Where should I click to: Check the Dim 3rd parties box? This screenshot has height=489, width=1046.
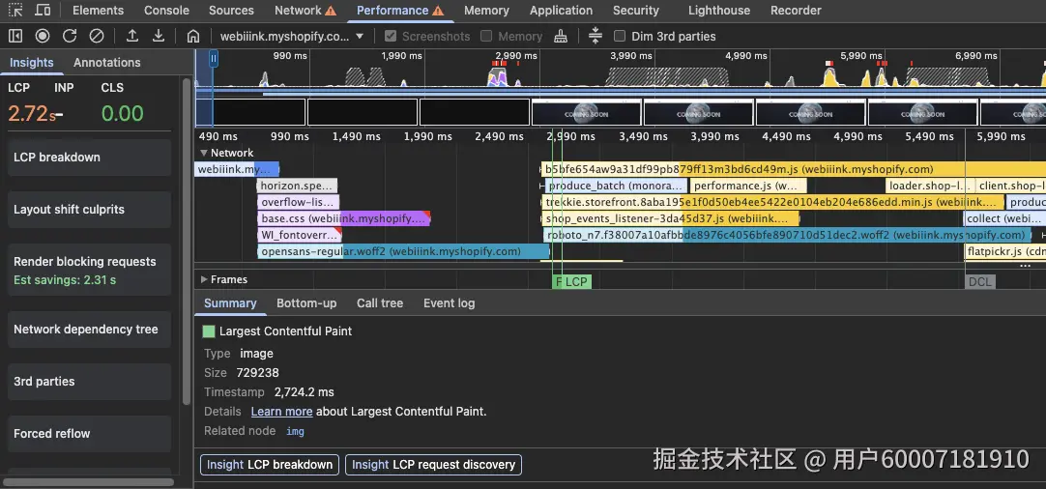[620, 36]
